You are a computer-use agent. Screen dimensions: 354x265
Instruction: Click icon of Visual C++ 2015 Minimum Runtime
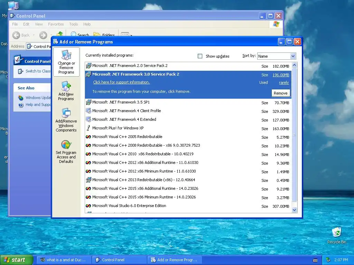click(x=88, y=197)
